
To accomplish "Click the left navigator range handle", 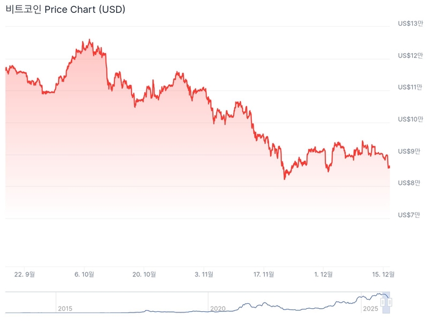I will (x=383, y=301).
